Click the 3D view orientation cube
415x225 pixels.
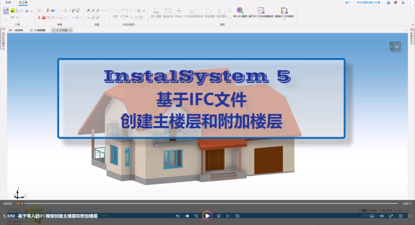(x=395, y=46)
